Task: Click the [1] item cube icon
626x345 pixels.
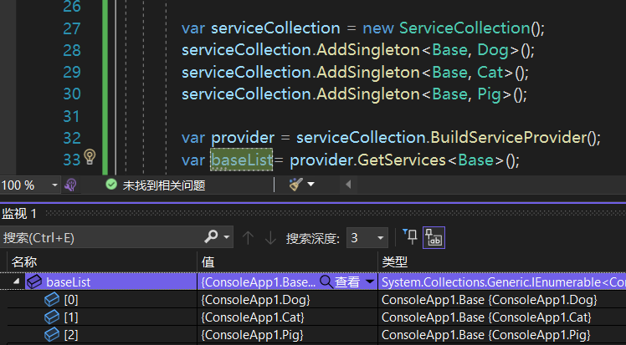Action: click(x=52, y=317)
